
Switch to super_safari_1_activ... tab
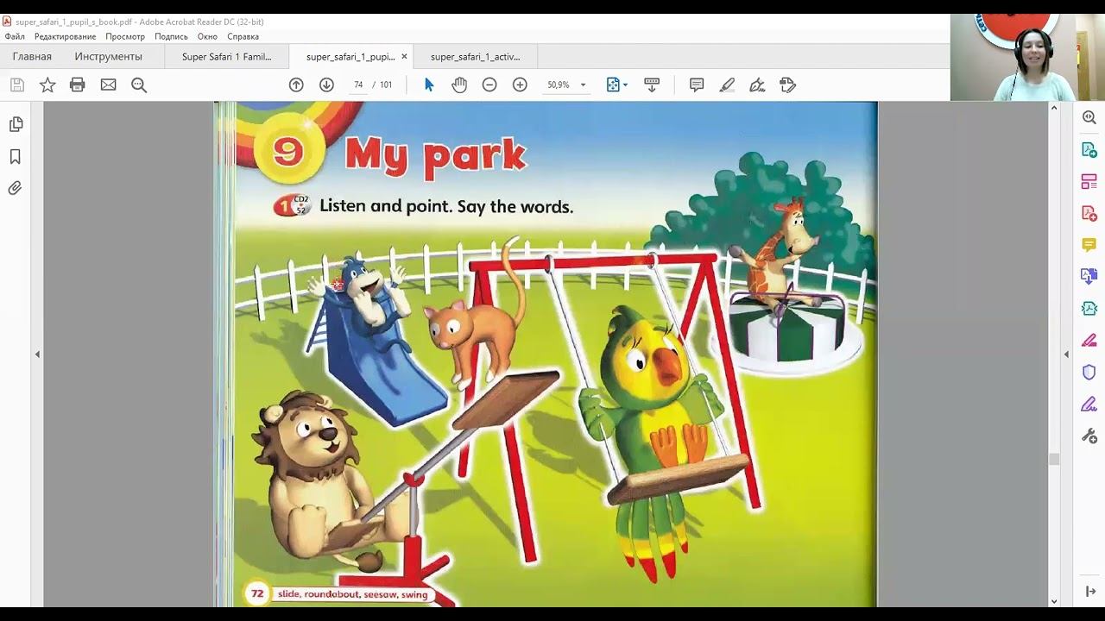pos(476,57)
